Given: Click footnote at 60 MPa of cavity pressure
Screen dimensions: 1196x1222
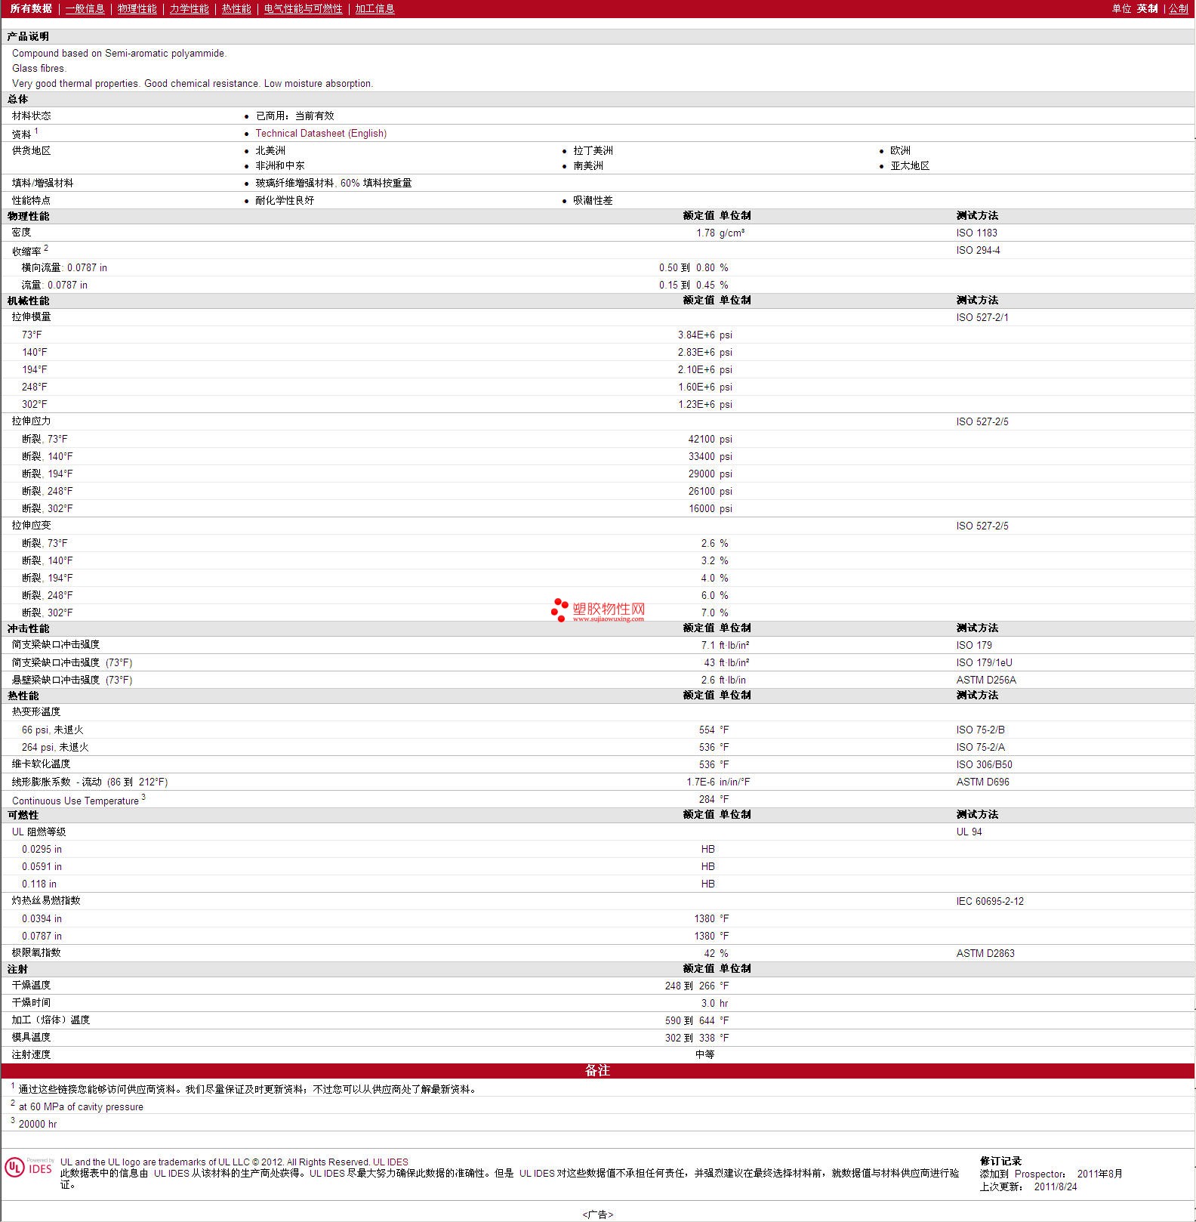Looking at the screenshot, I should (x=81, y=1106).
